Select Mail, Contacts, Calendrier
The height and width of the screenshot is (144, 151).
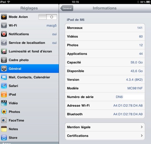[29, 77]
